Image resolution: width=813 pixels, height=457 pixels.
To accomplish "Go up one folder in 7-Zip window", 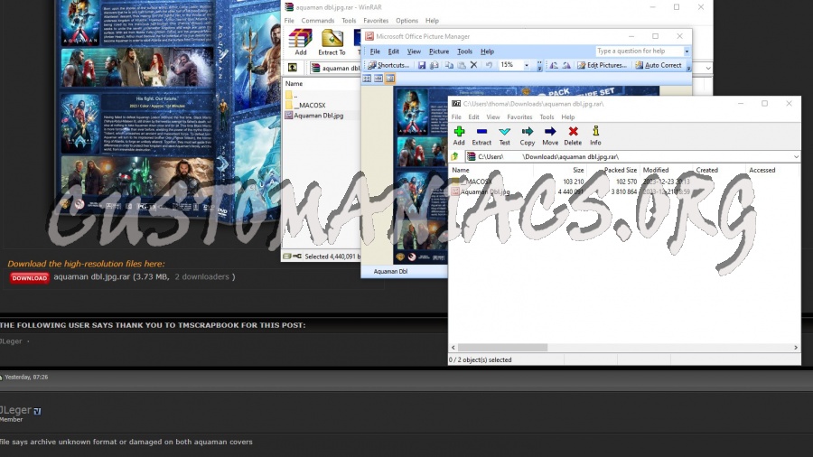I will (454, 156).
